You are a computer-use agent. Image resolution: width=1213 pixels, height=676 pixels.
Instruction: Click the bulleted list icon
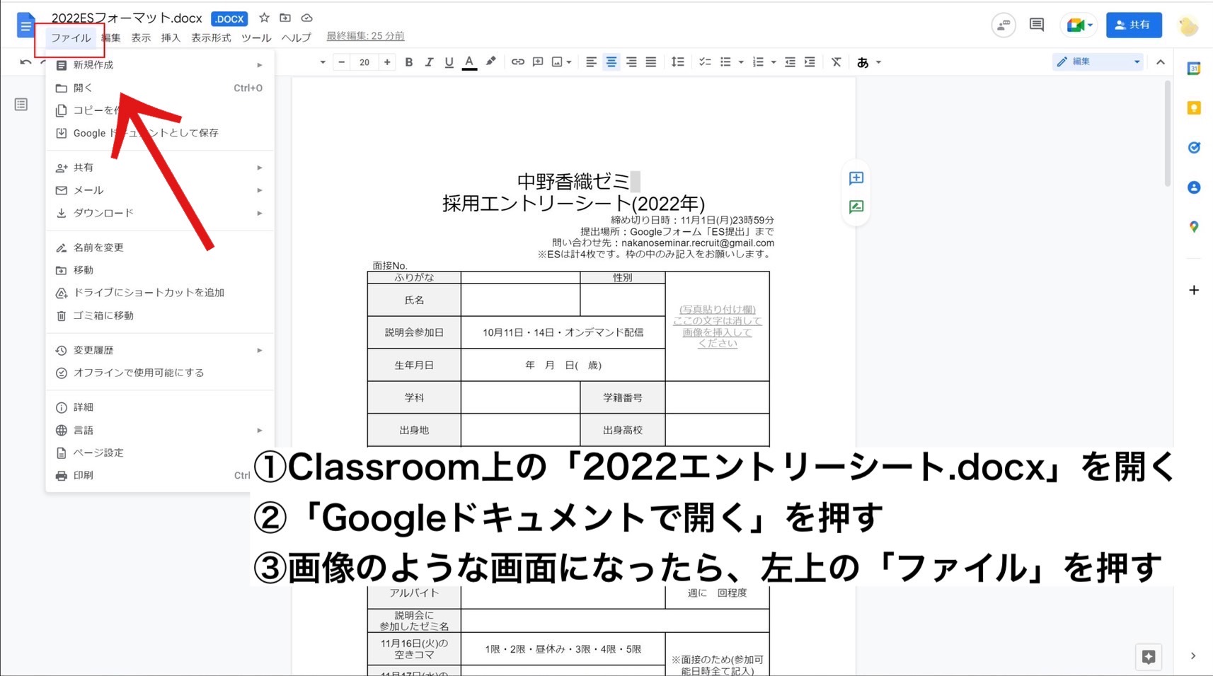(725, 62)
